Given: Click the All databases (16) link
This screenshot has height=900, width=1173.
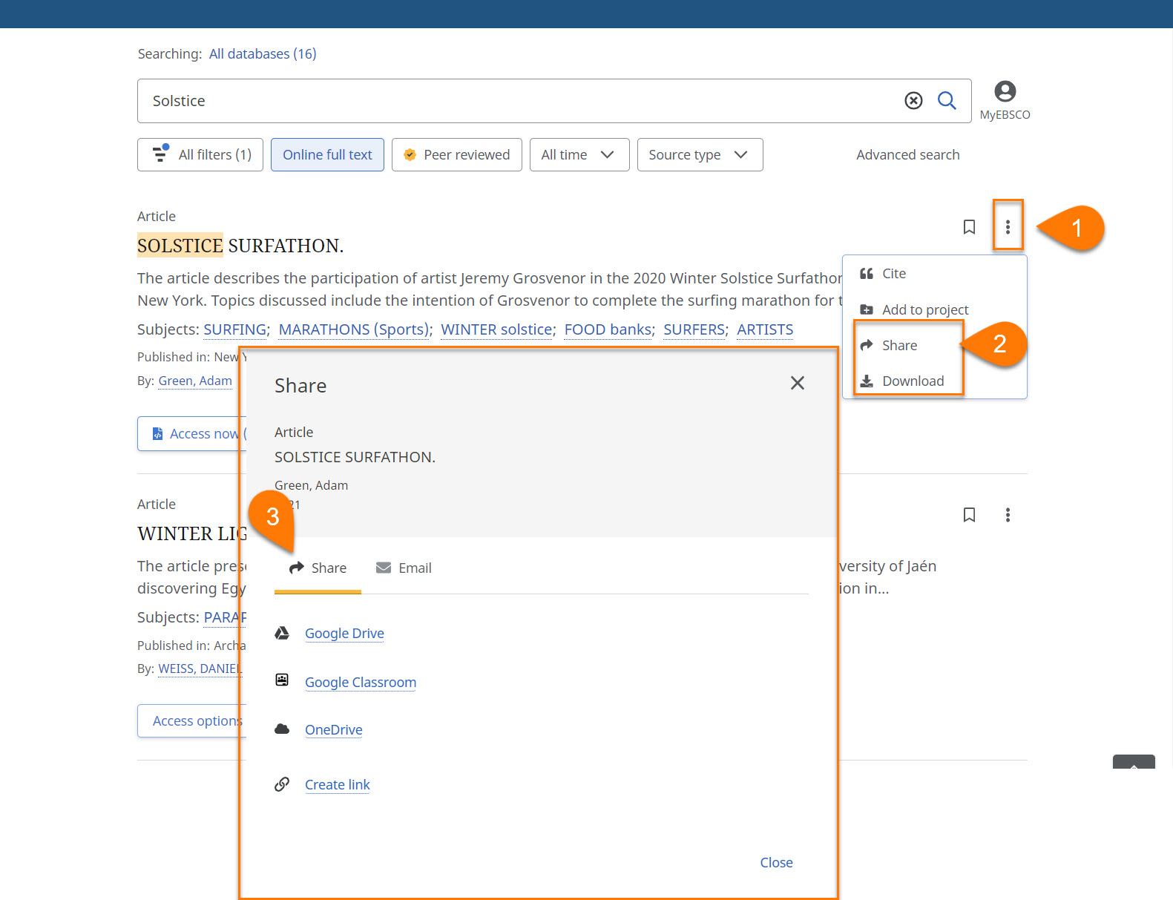Looking at the screenshot, I should [x=263, y=53].
